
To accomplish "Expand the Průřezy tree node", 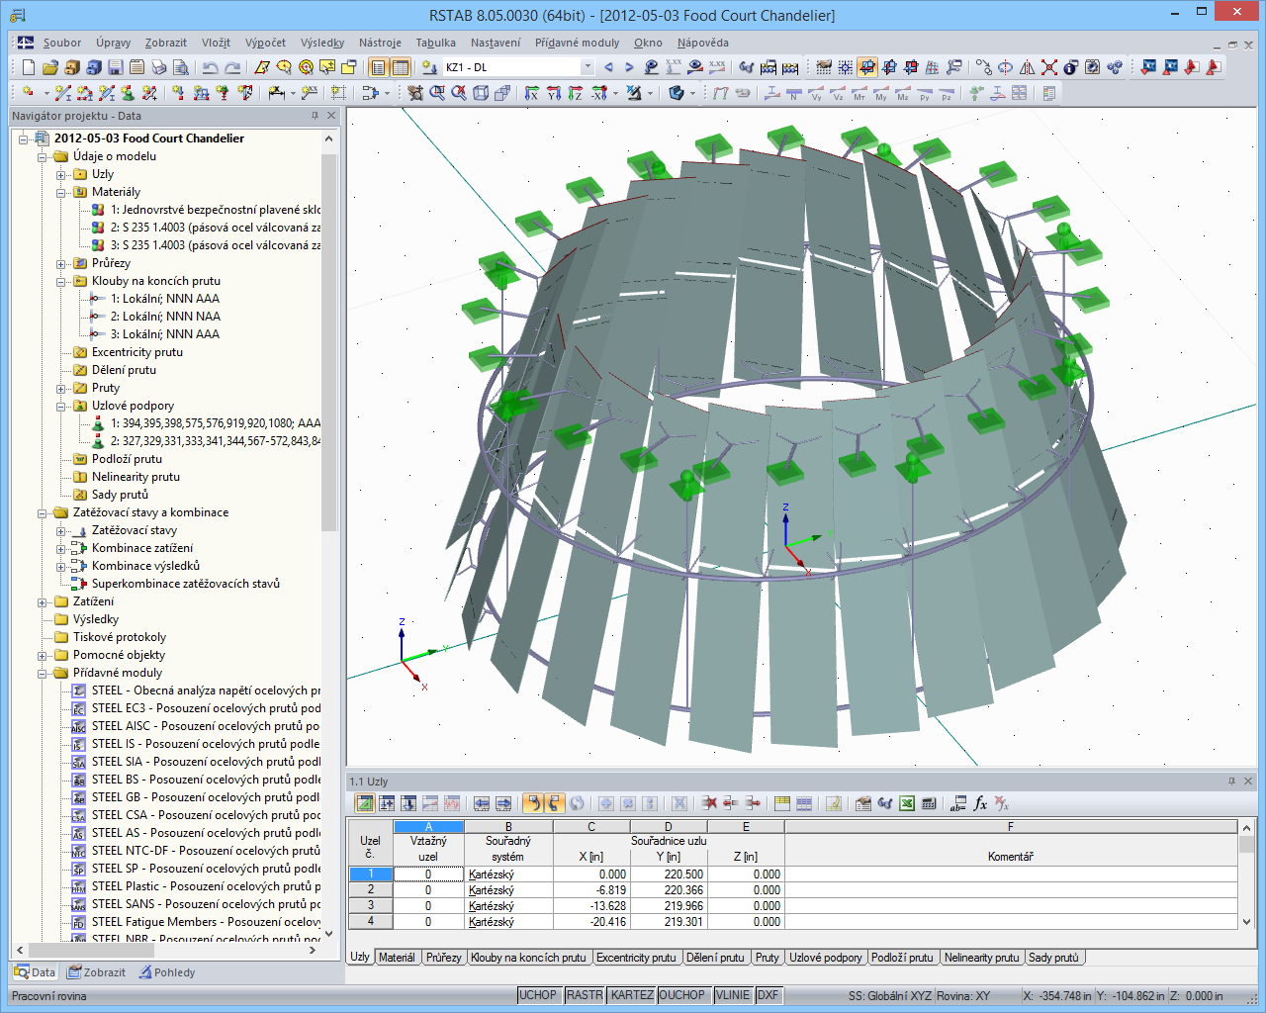I will 61,263.
